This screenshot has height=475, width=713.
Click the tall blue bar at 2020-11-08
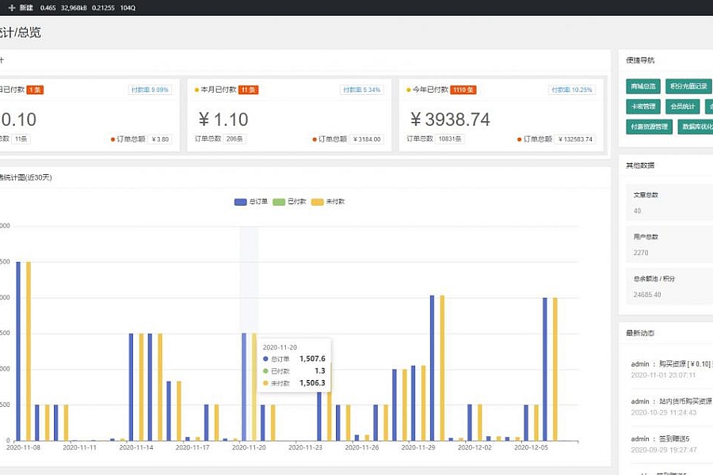pyautogui.click(x=19, y=351)
